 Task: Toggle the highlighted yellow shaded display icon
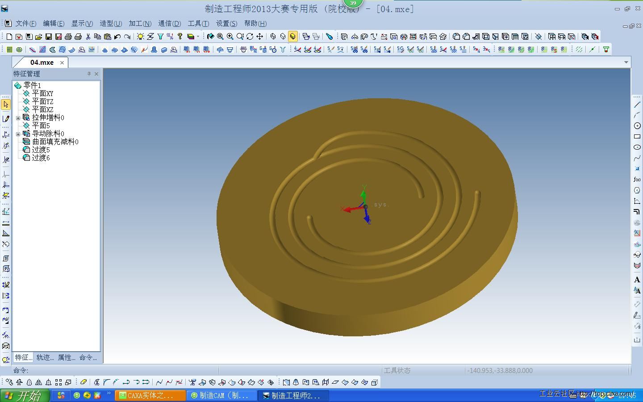tap(292, 37)
